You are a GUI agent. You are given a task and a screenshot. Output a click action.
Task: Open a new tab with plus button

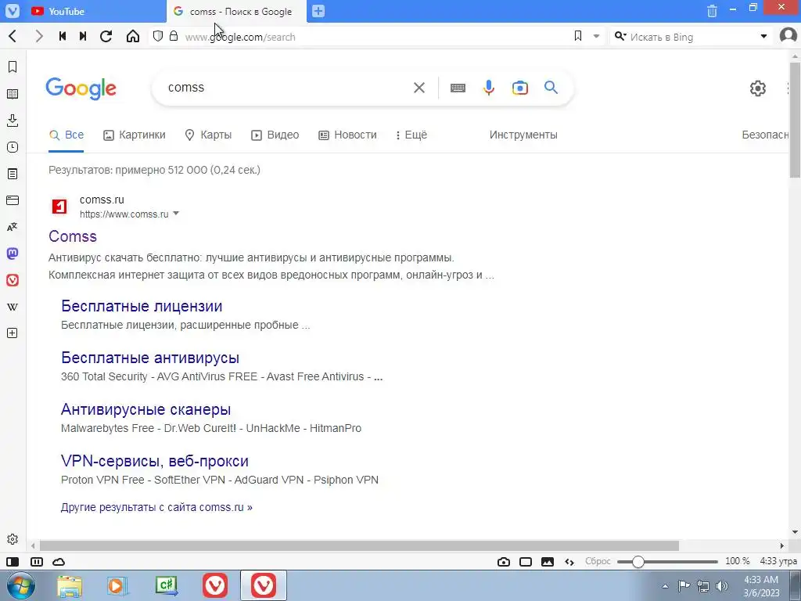(x=318, y=11)
